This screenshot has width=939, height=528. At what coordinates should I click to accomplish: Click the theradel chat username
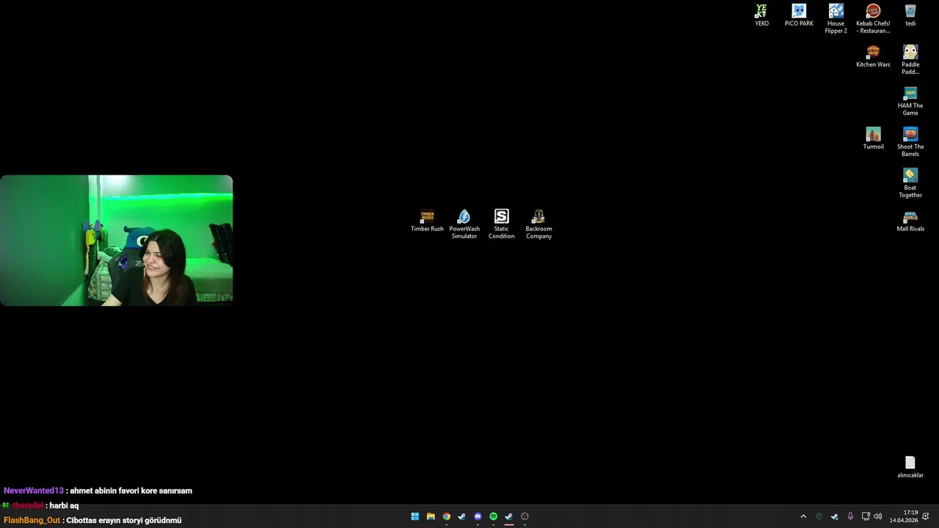point(28,505)
